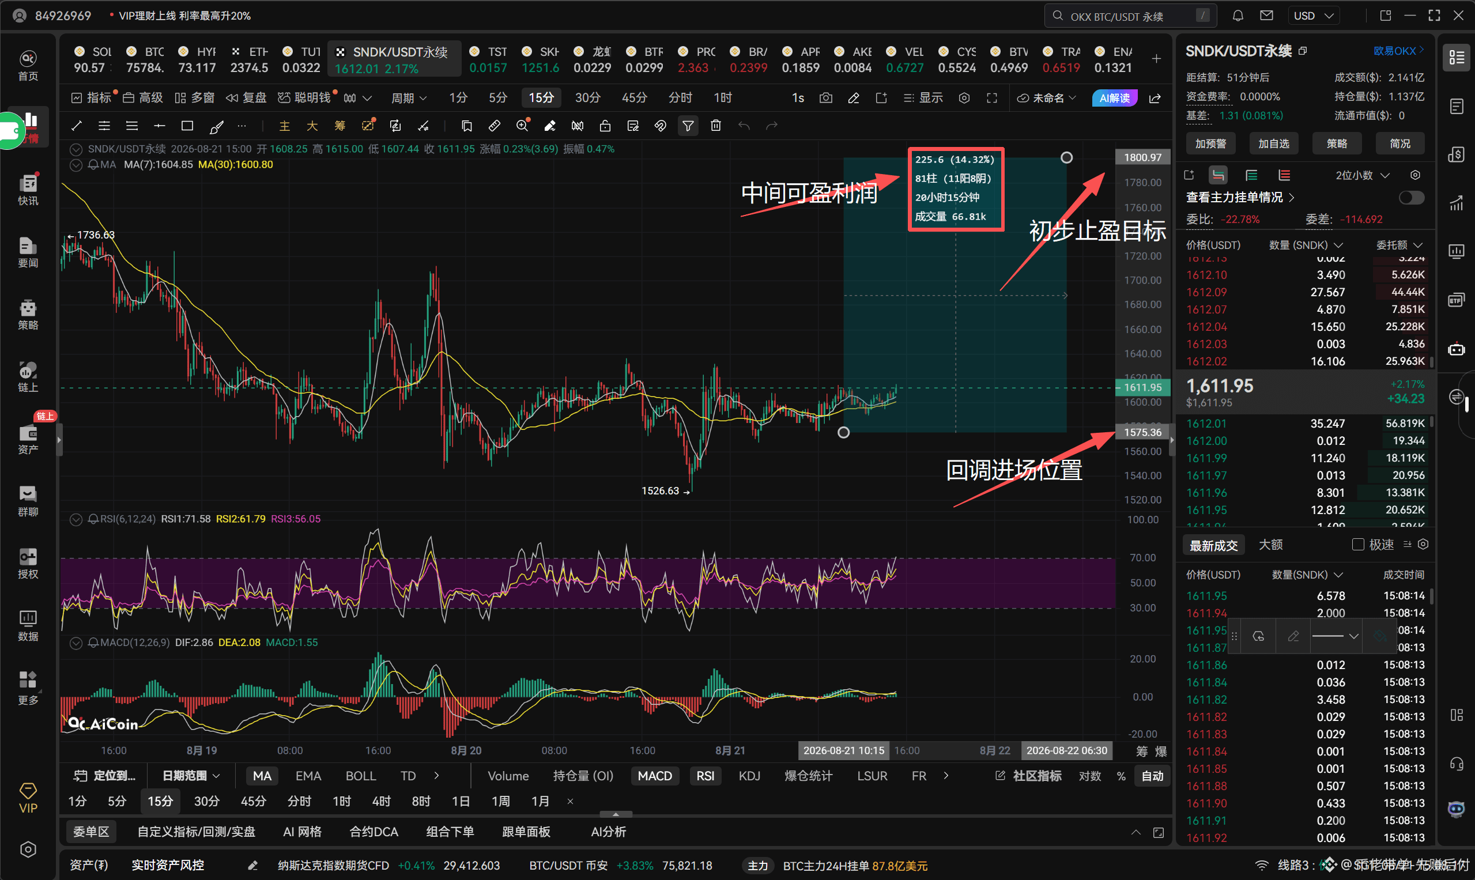
Task: Open the 未命名 layout dropdown
Action: [x=1047, y=98]
